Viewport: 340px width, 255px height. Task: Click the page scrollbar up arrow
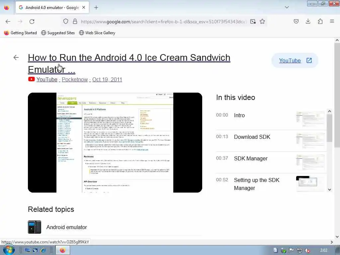click(x=337, y=40)
